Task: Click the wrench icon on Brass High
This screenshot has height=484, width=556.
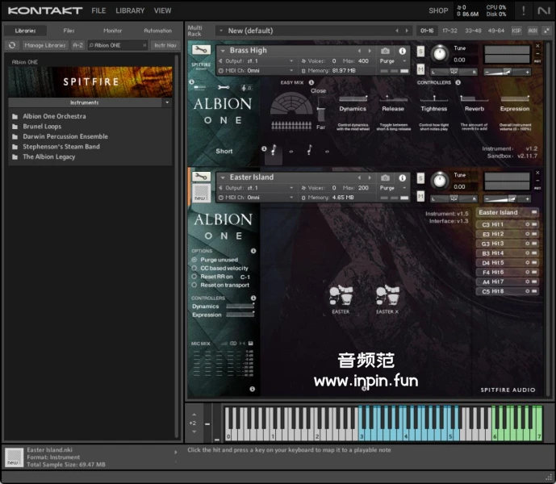Action: pyautogui.click(x=201, y=50)
